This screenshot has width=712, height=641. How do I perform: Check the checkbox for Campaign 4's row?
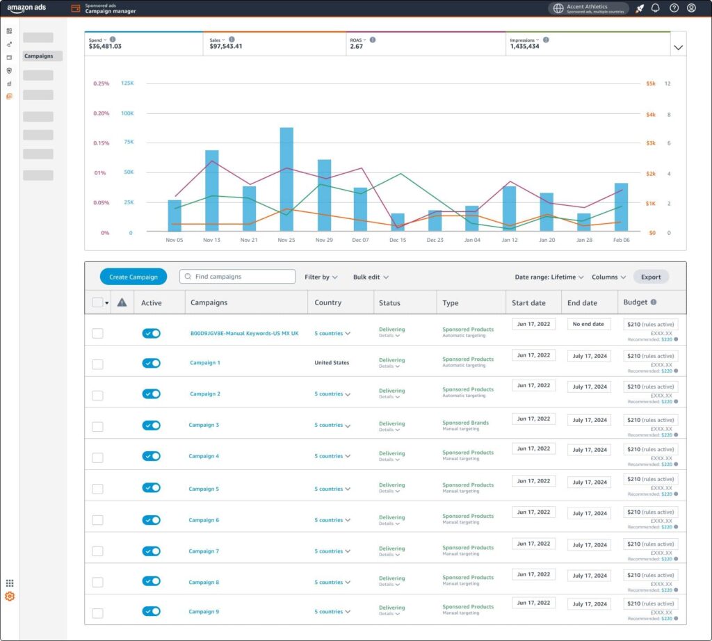click(x=97, y=456)
